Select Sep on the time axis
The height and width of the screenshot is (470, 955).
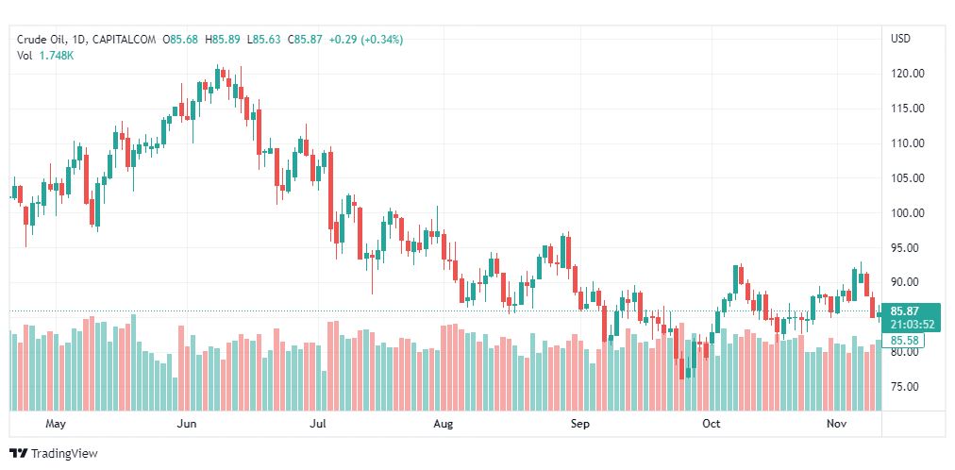click(579, 424)
